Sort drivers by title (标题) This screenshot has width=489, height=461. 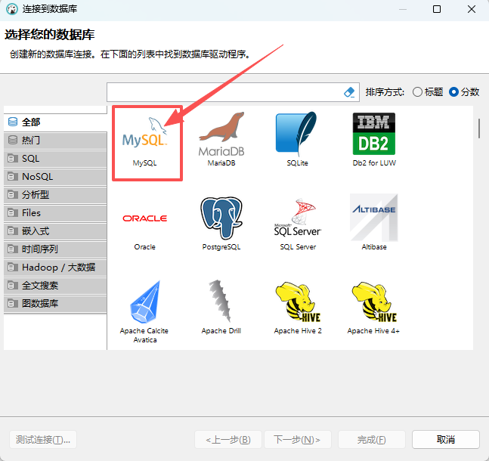[x=428, y=92]
